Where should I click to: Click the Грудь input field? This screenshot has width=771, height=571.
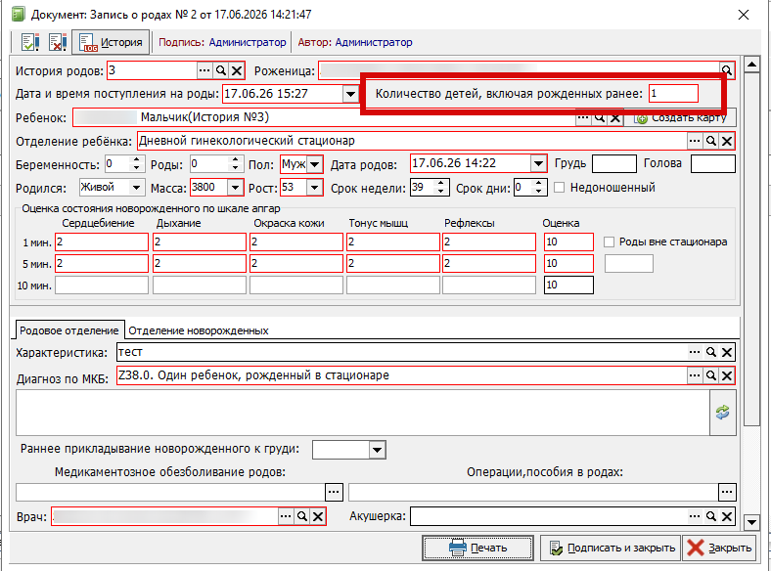614,164
